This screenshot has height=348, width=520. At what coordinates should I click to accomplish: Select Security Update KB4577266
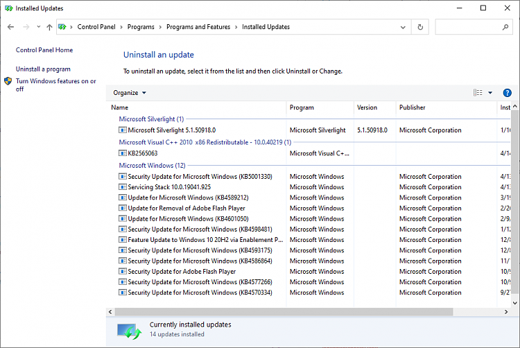coord(313,282)
